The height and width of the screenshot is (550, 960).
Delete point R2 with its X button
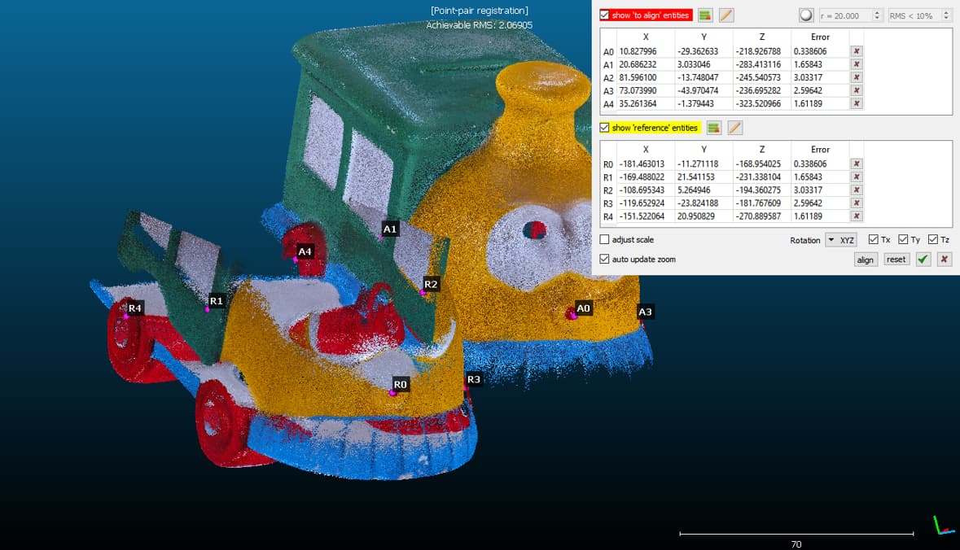pyautogui.click(x=857, y=190)
